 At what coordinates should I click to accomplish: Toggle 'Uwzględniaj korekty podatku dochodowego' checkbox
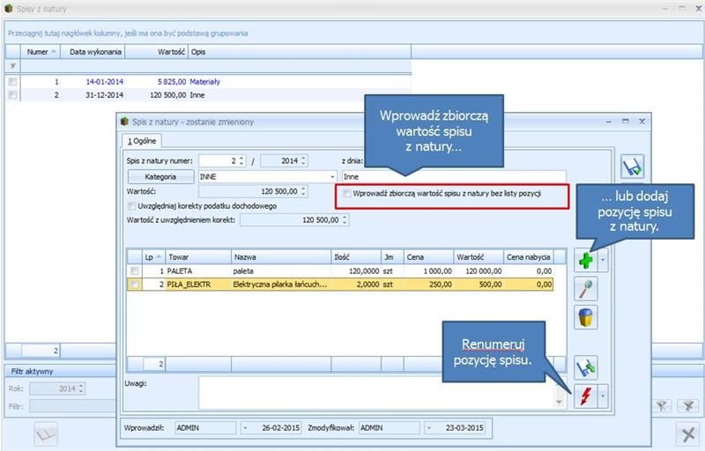[x=132, y=205]
